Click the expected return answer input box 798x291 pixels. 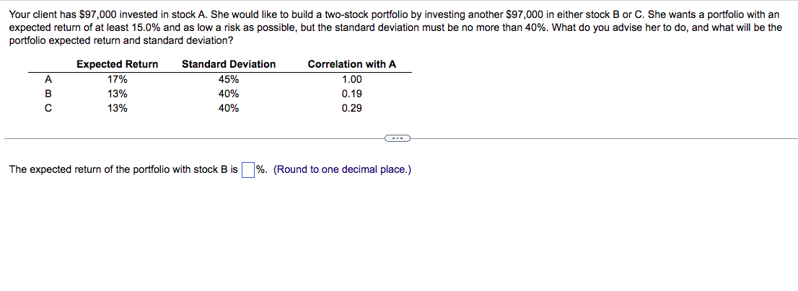(x=248, y=169)
